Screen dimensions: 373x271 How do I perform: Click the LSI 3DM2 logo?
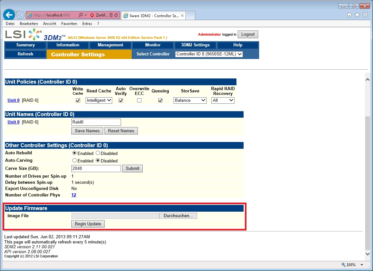tap(35, 34)
